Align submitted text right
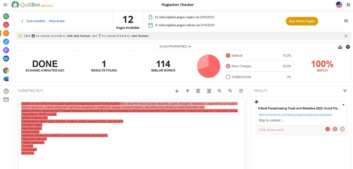 coord(209,91)
